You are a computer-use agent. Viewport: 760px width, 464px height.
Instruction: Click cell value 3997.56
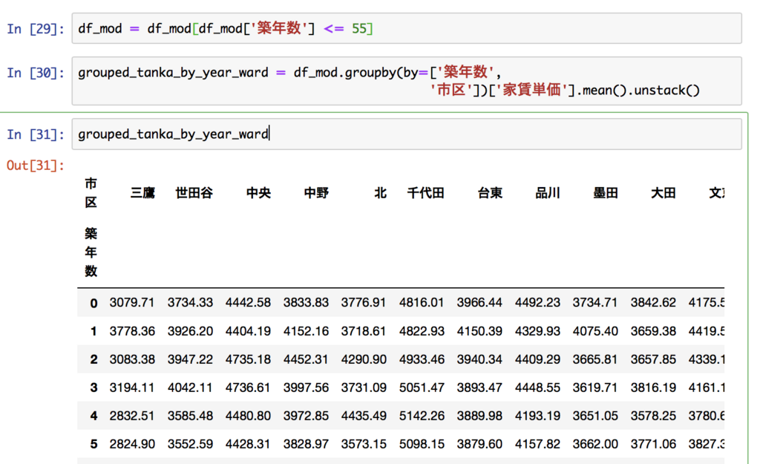(306, 388)
